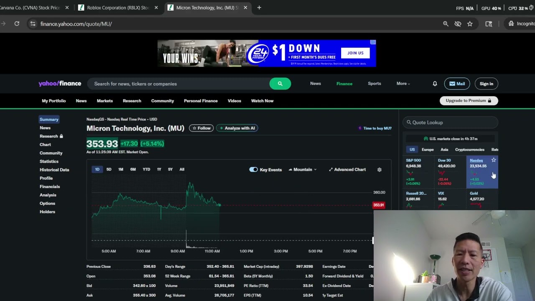Click the Yahoo Finance logo
The width and height of the screenshot is (535, 301).
click(x=60, y=84)
